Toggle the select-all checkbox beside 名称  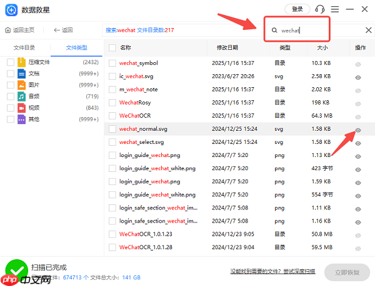pyautogui.click(x=112, y=47)
